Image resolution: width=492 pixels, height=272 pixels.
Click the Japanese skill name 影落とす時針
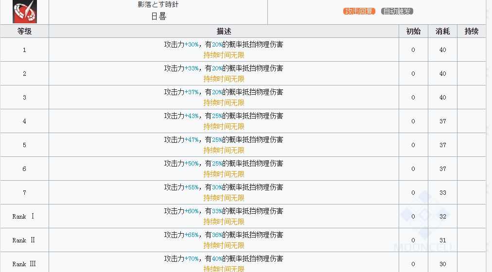tap(158, 5)
